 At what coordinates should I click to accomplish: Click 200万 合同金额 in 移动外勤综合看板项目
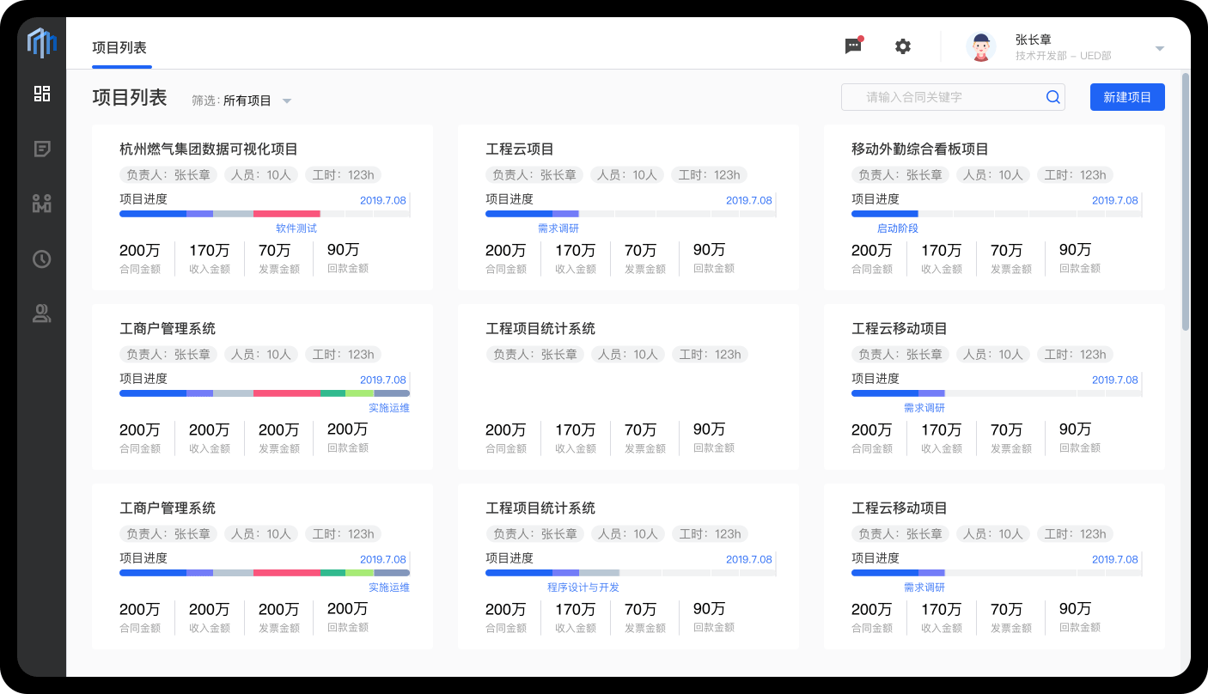872,258
